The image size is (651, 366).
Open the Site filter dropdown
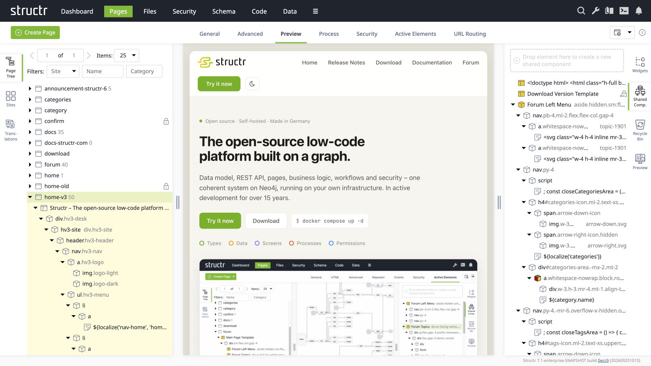pyautogui.click(x=63, y=71)
